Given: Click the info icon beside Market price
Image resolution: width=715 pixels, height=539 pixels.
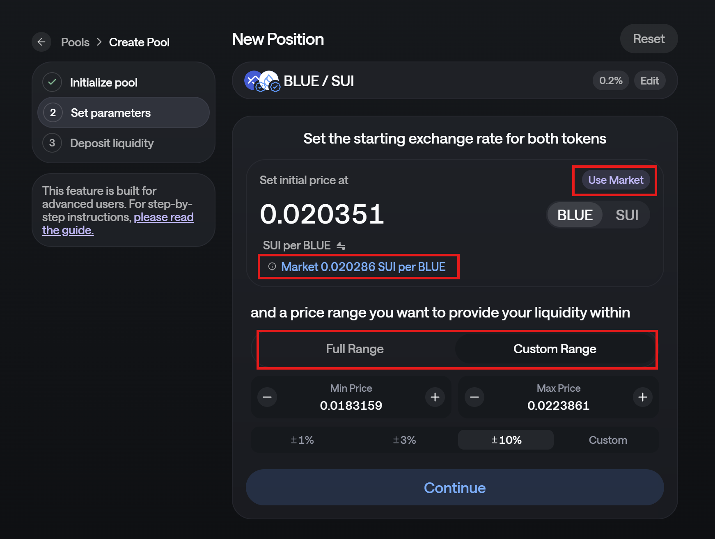Looking at the screenshot, I should 272,267.
